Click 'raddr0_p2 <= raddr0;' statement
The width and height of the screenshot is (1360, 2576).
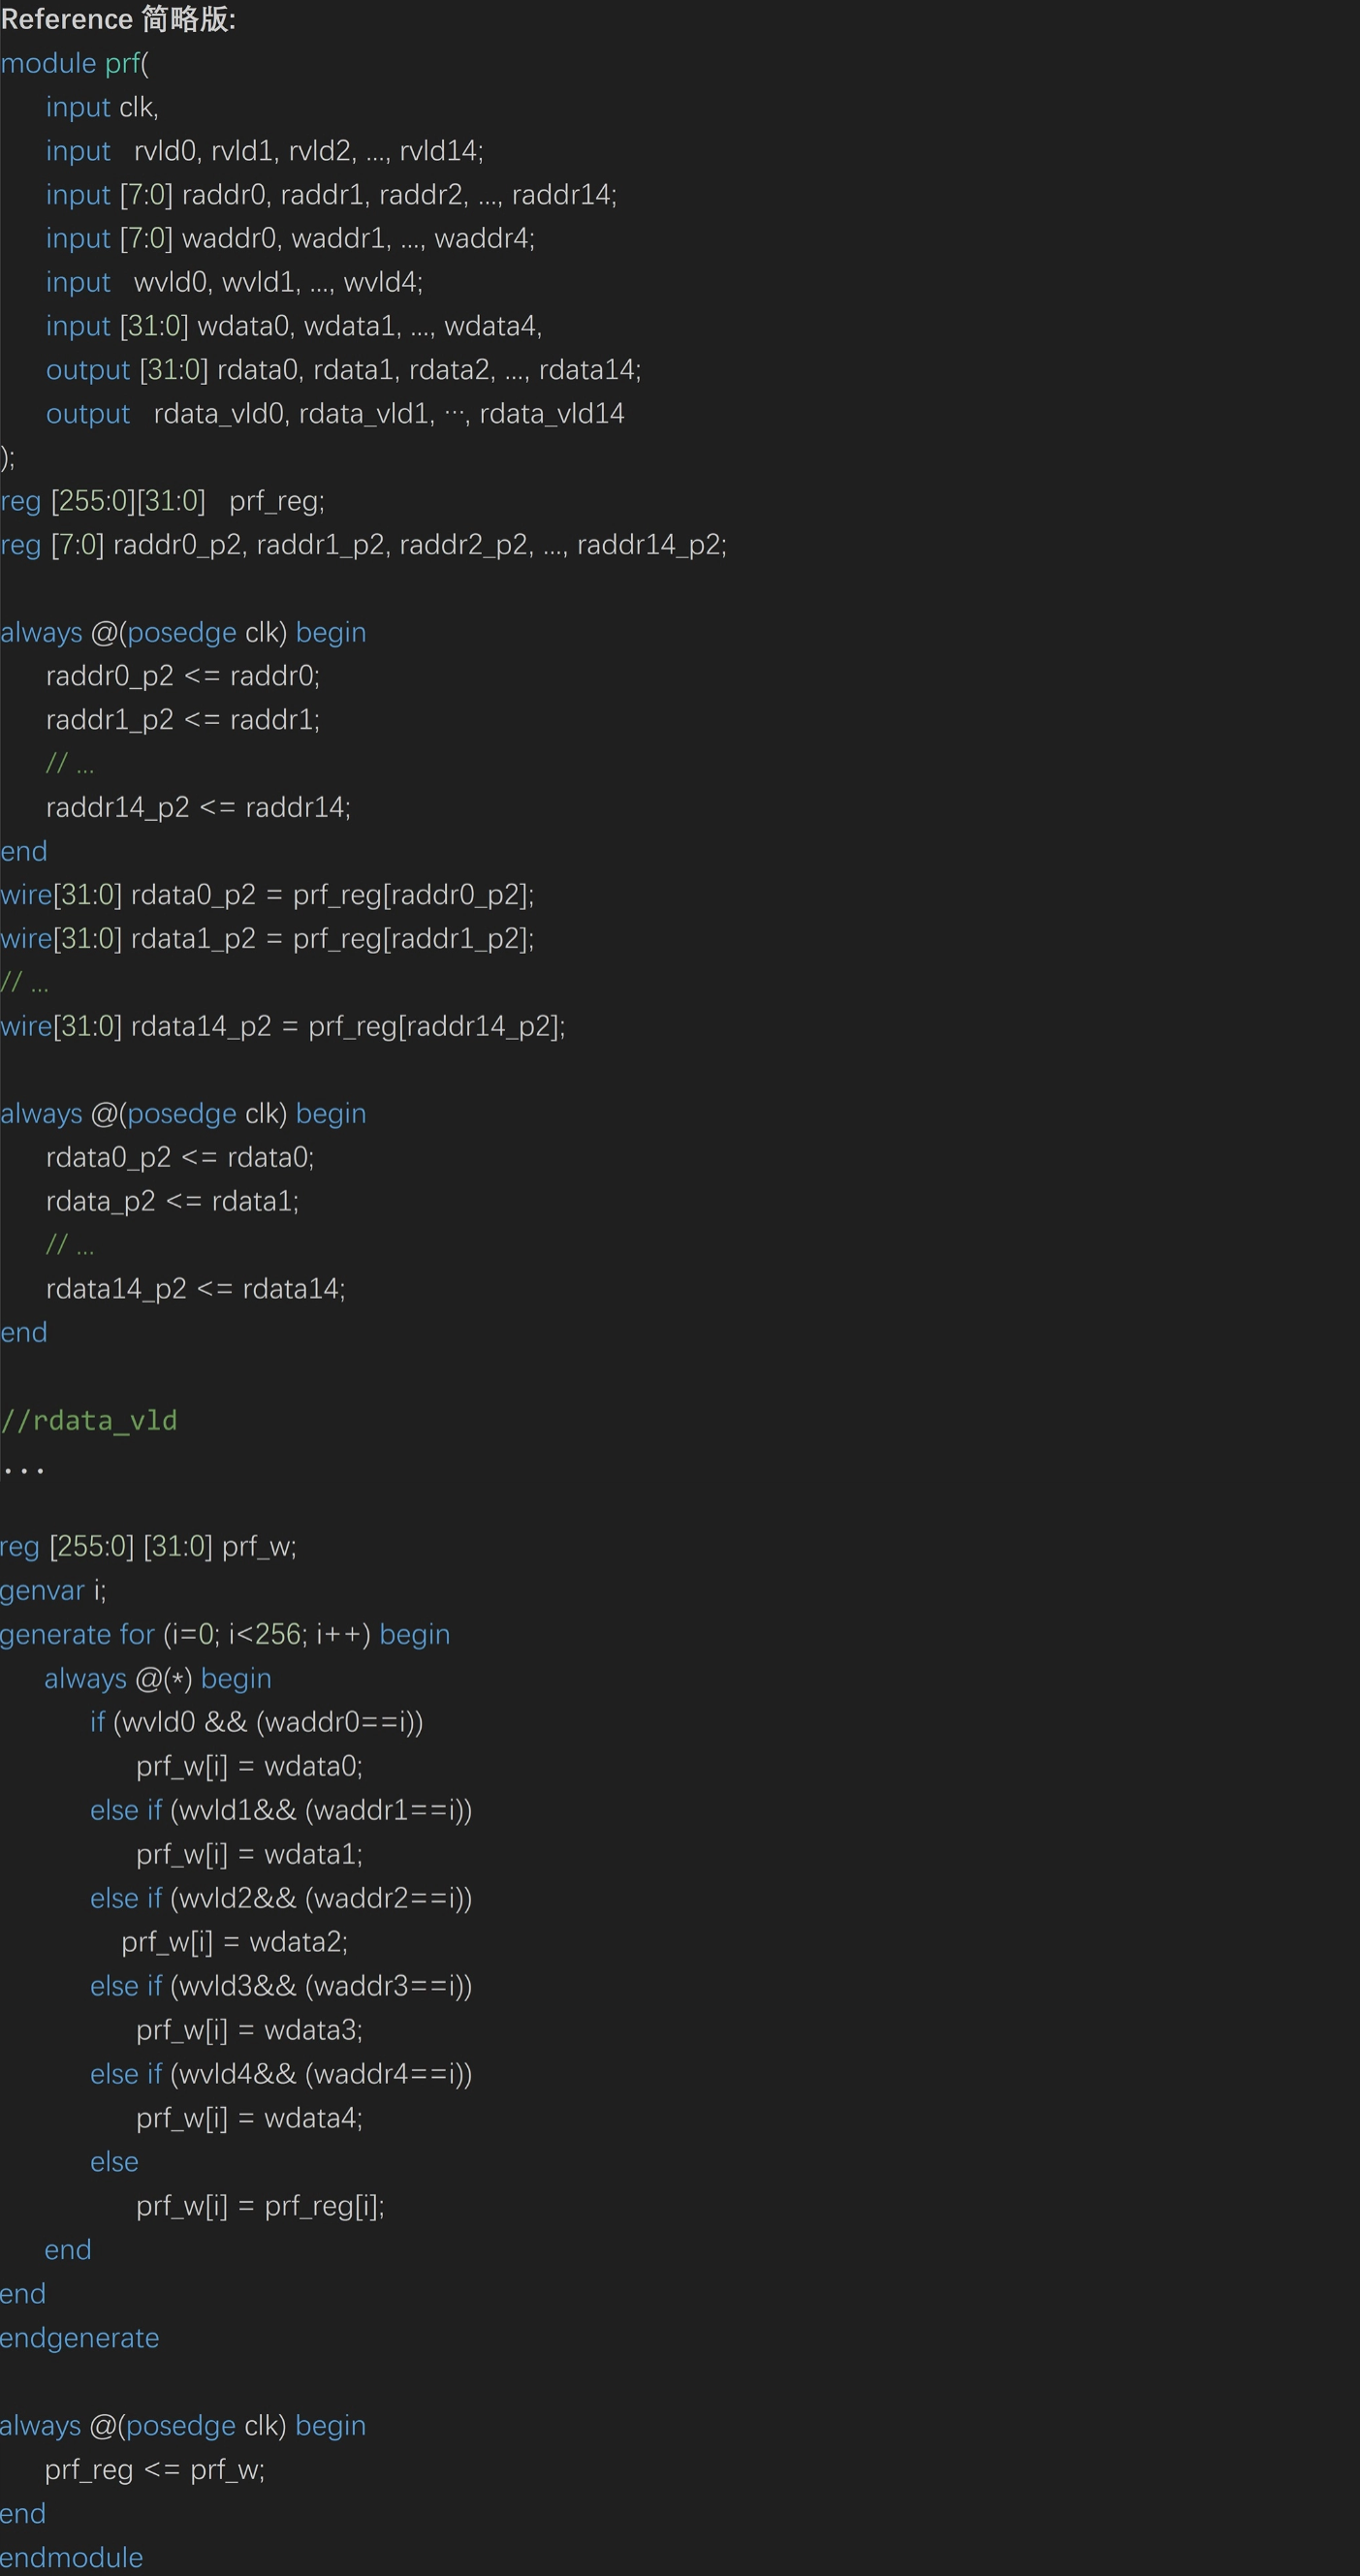pos(183,676)
